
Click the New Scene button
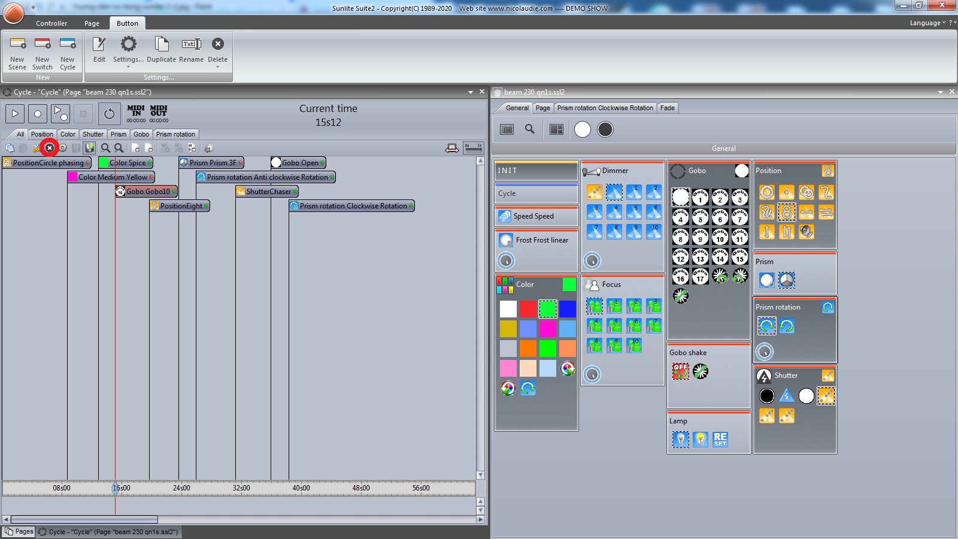pyautogui.click(x=17, y=53)
